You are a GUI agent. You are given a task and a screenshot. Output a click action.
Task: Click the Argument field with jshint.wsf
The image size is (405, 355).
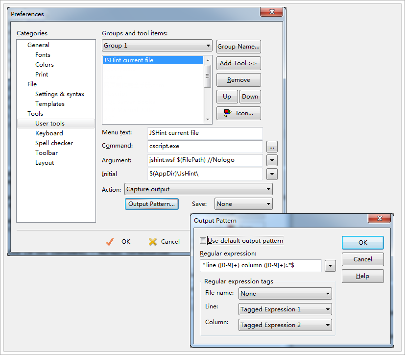tap(205, 160)
